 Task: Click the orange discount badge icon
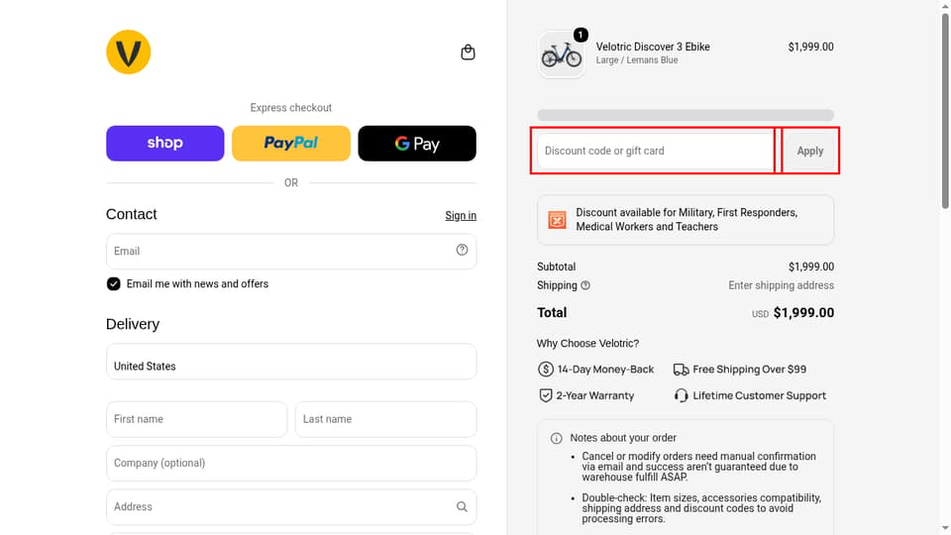pos(557,220)
